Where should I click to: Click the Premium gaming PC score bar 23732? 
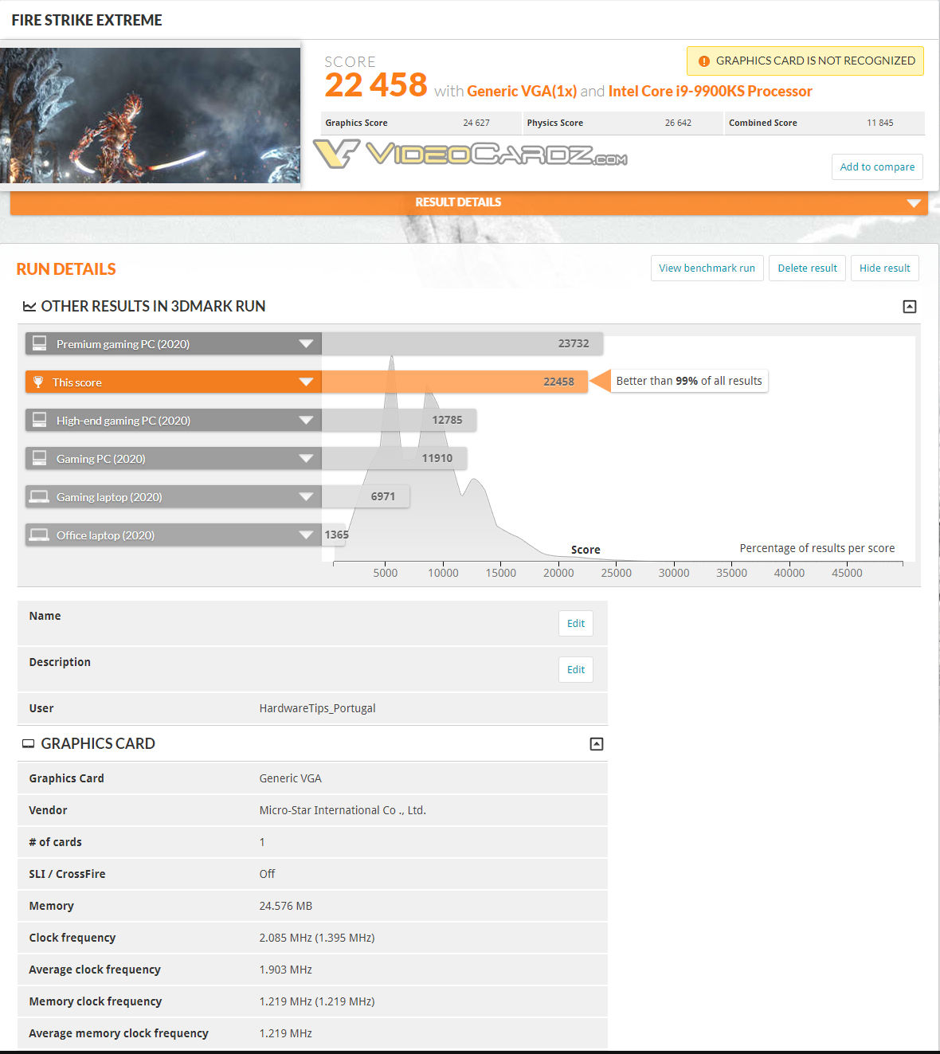pos(462,343)
